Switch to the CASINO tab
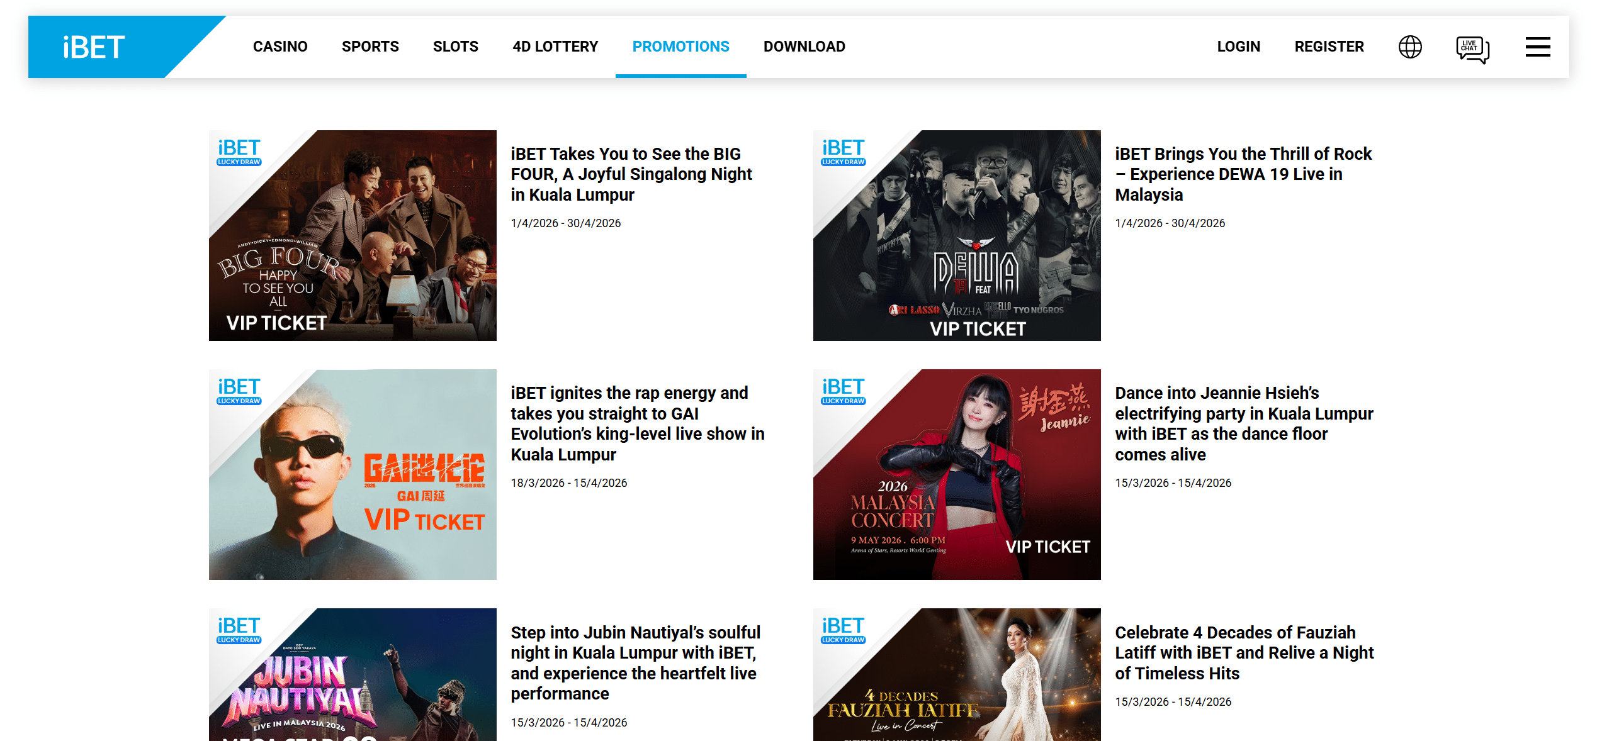Screen dimensions: 1597x741 click(280, 46)
